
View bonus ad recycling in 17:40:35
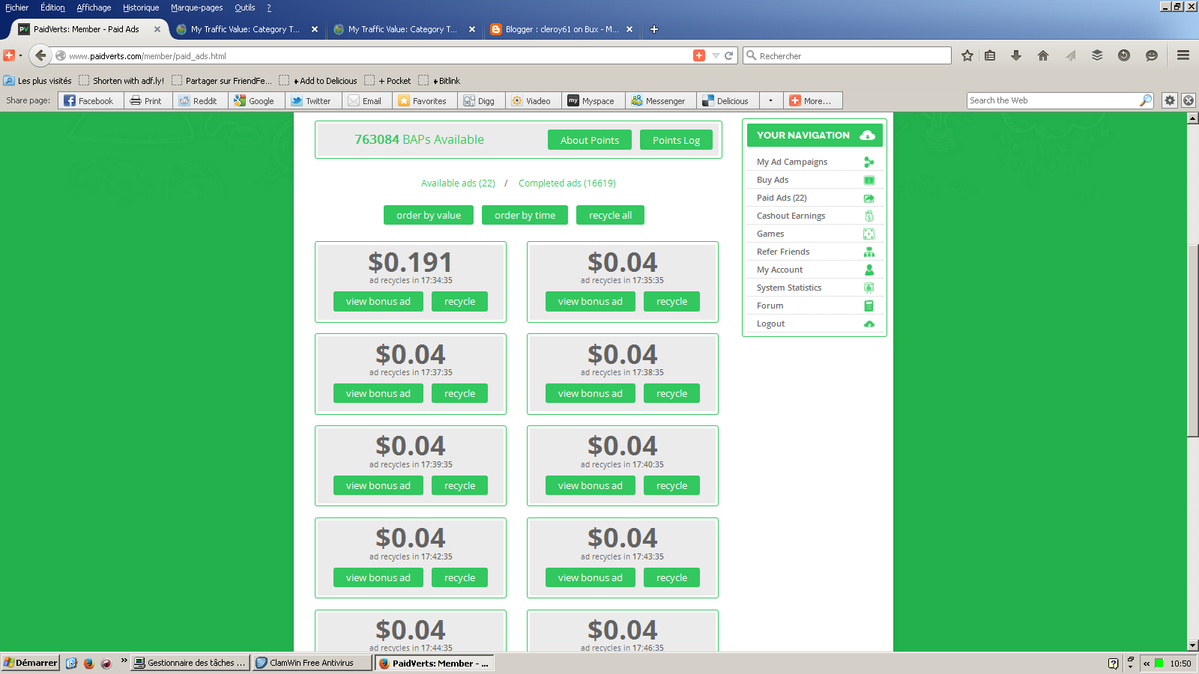coord(590,485)
